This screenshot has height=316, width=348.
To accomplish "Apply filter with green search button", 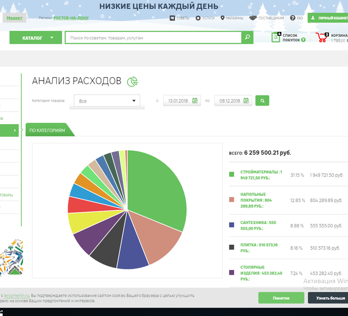I will [262, 101].
